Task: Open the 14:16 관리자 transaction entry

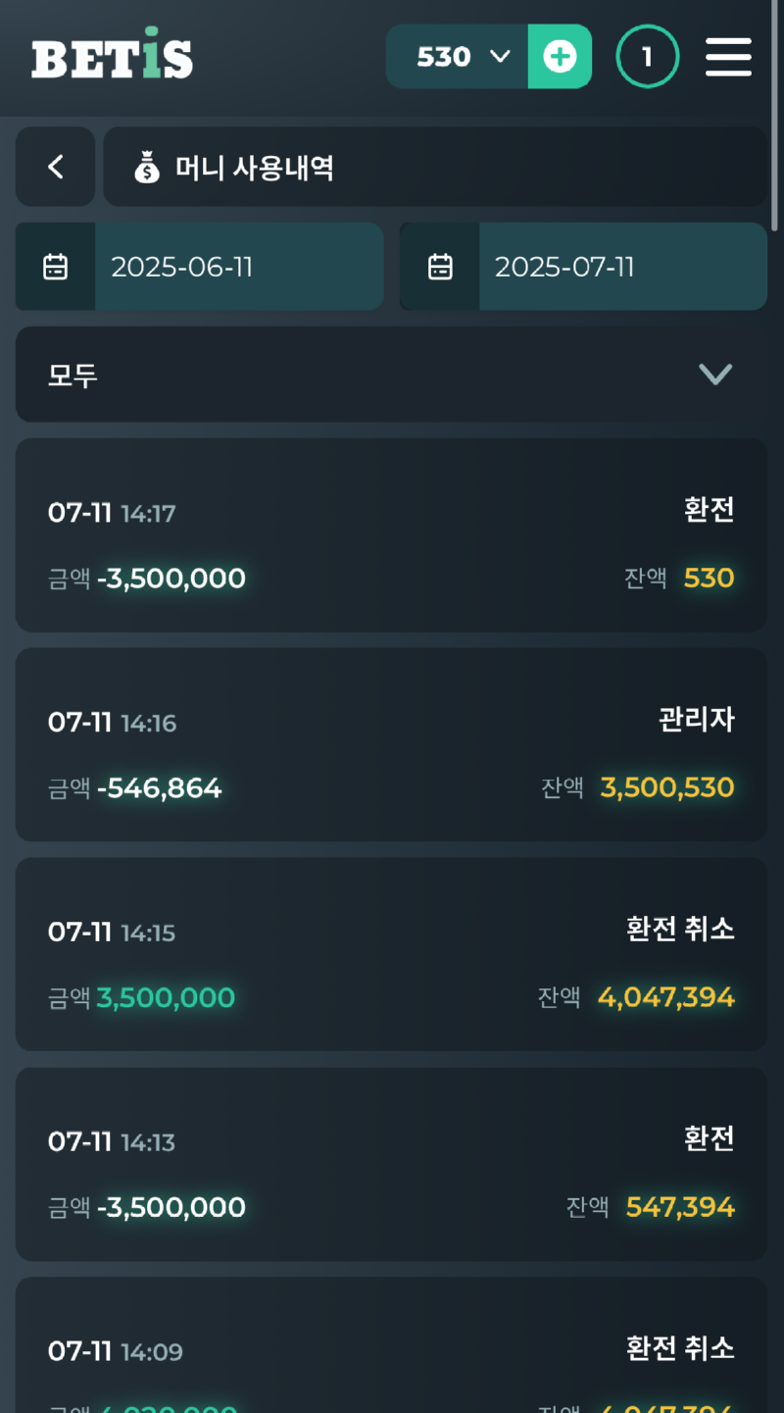Action: click(391, 744)
